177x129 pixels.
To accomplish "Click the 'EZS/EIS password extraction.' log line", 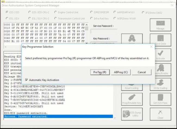I will pos(26,113).
